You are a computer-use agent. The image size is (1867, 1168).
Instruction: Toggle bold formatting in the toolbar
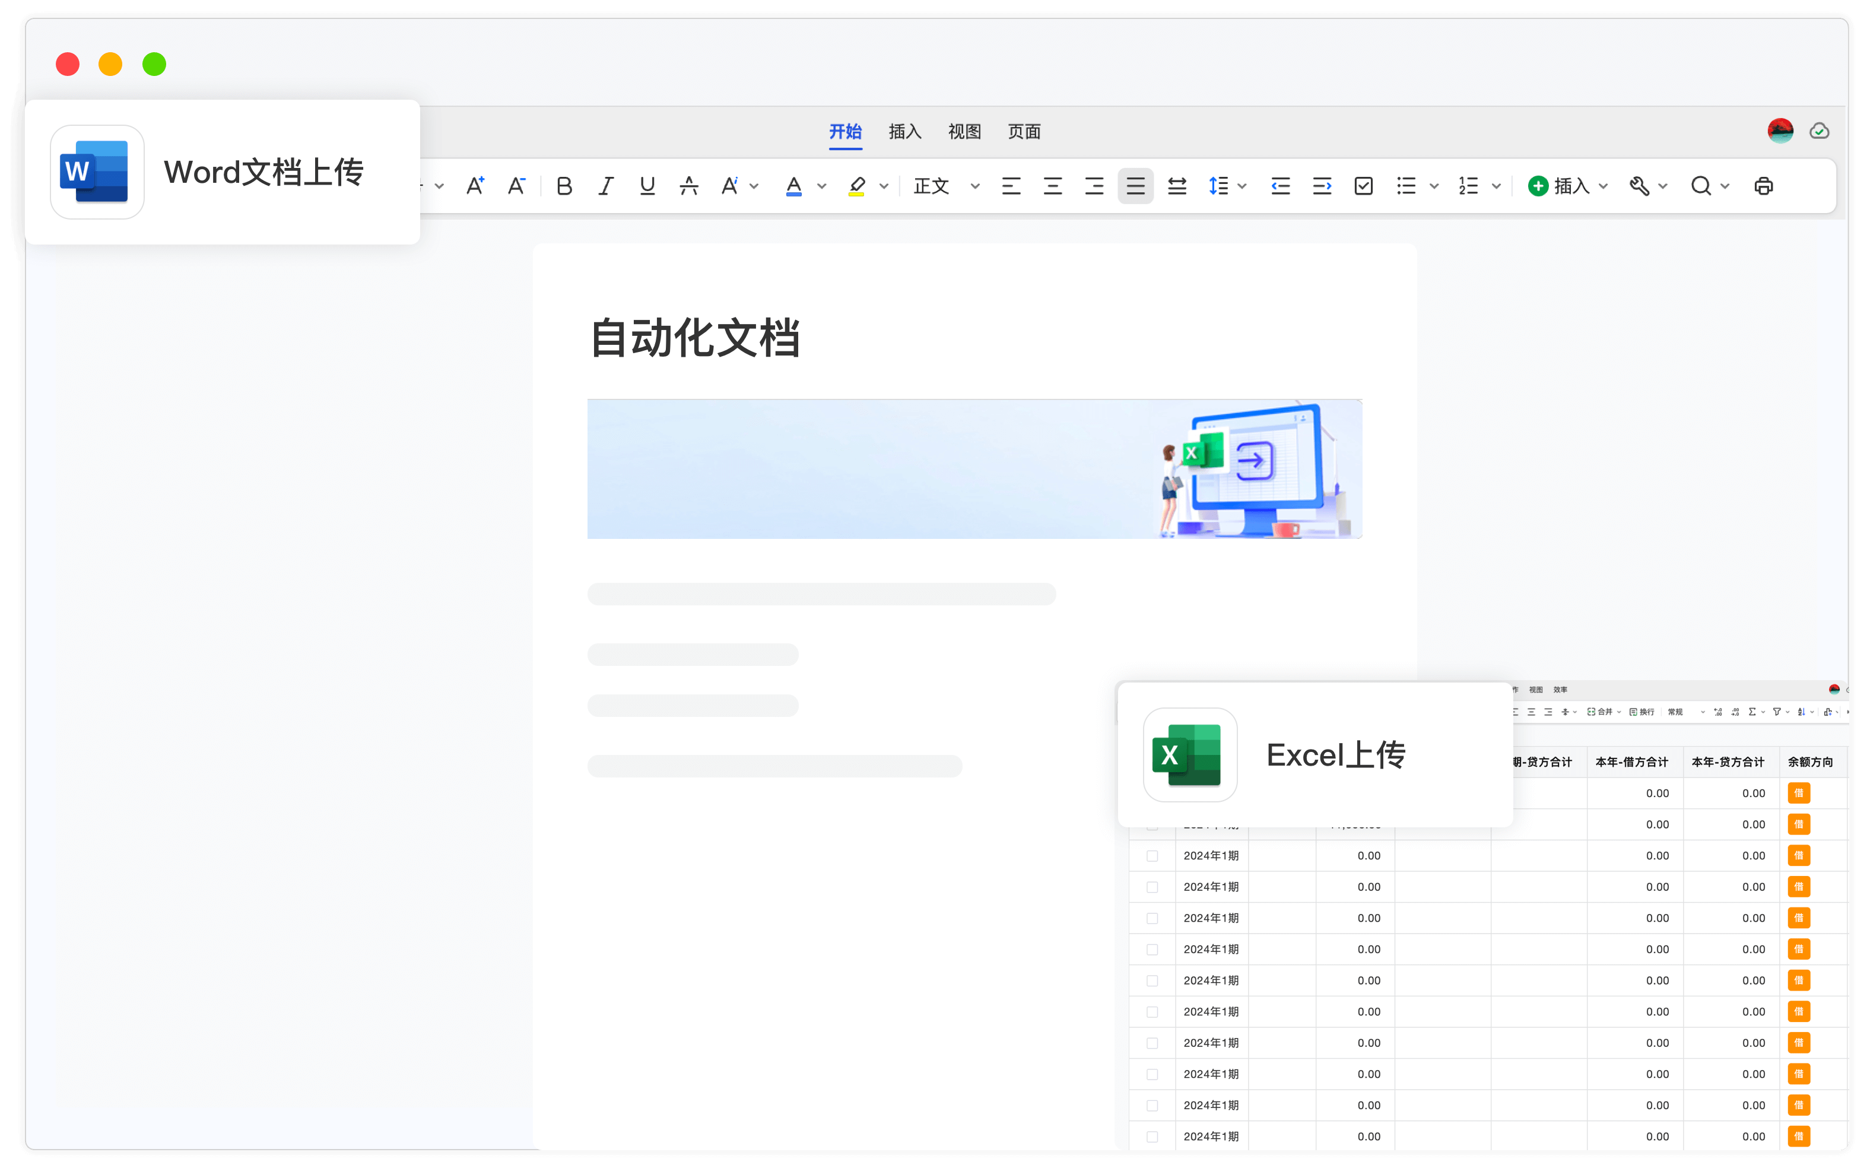click(564, 185)
